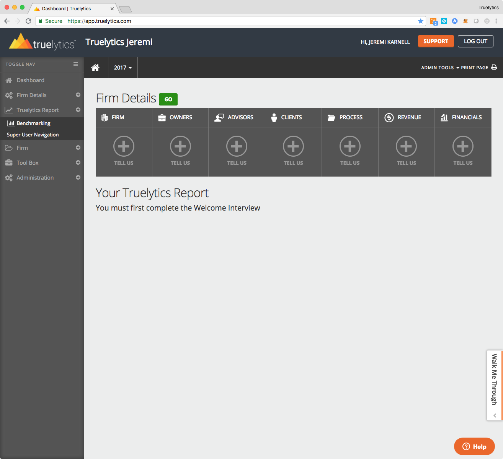Click the orange Help button
This screenshot has width=503, height=459.
pyautogui.click(x=474, y=446)
